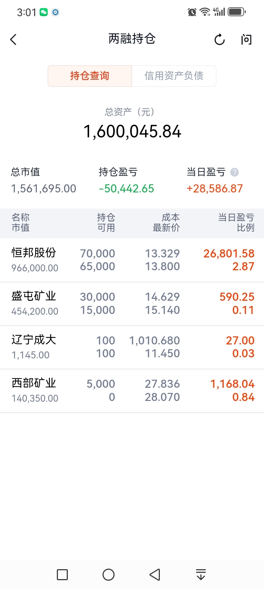Tap the help icon beside 当日盈亏
Image resolution: width=264 pixels, height=589 pixels.
pos(234,172)
